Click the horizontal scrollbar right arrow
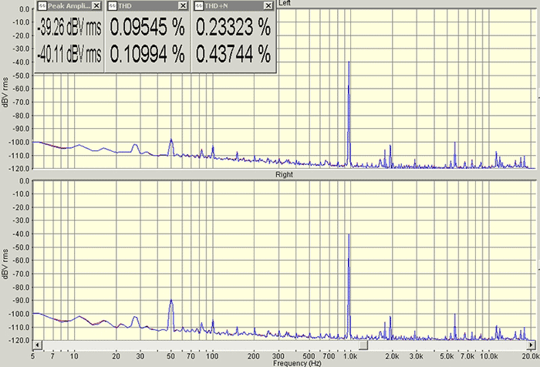Screen dimensions: 540x367 click(531, 345)
